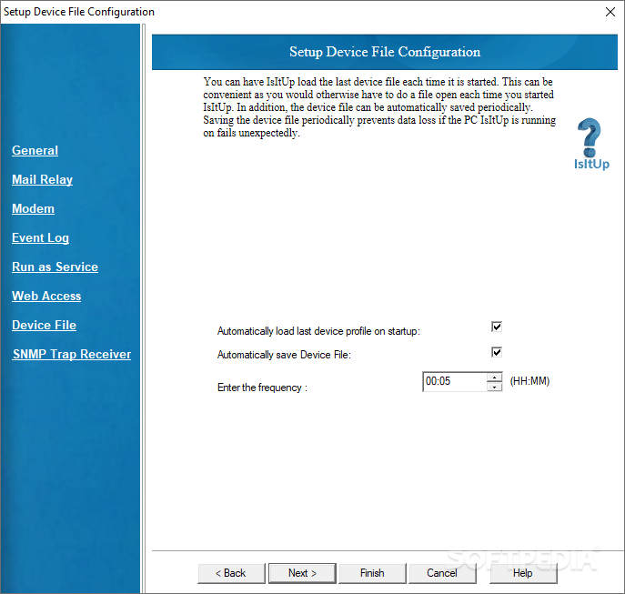Toggle automatically load last device profile checkbox
Viewport: 625px width, 594px height.
[496, 327]
